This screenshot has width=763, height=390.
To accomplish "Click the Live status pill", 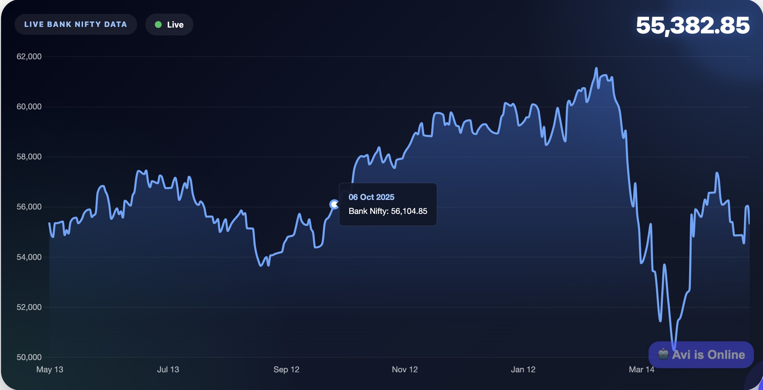I will point(169,25).
